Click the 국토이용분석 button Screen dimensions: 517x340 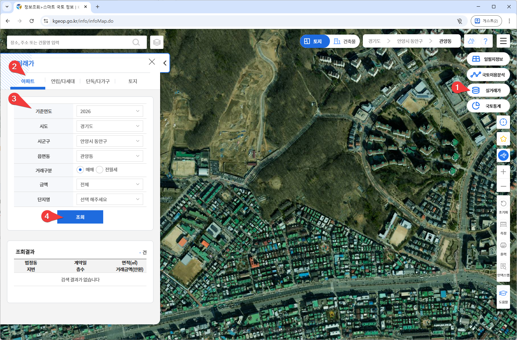488,75
